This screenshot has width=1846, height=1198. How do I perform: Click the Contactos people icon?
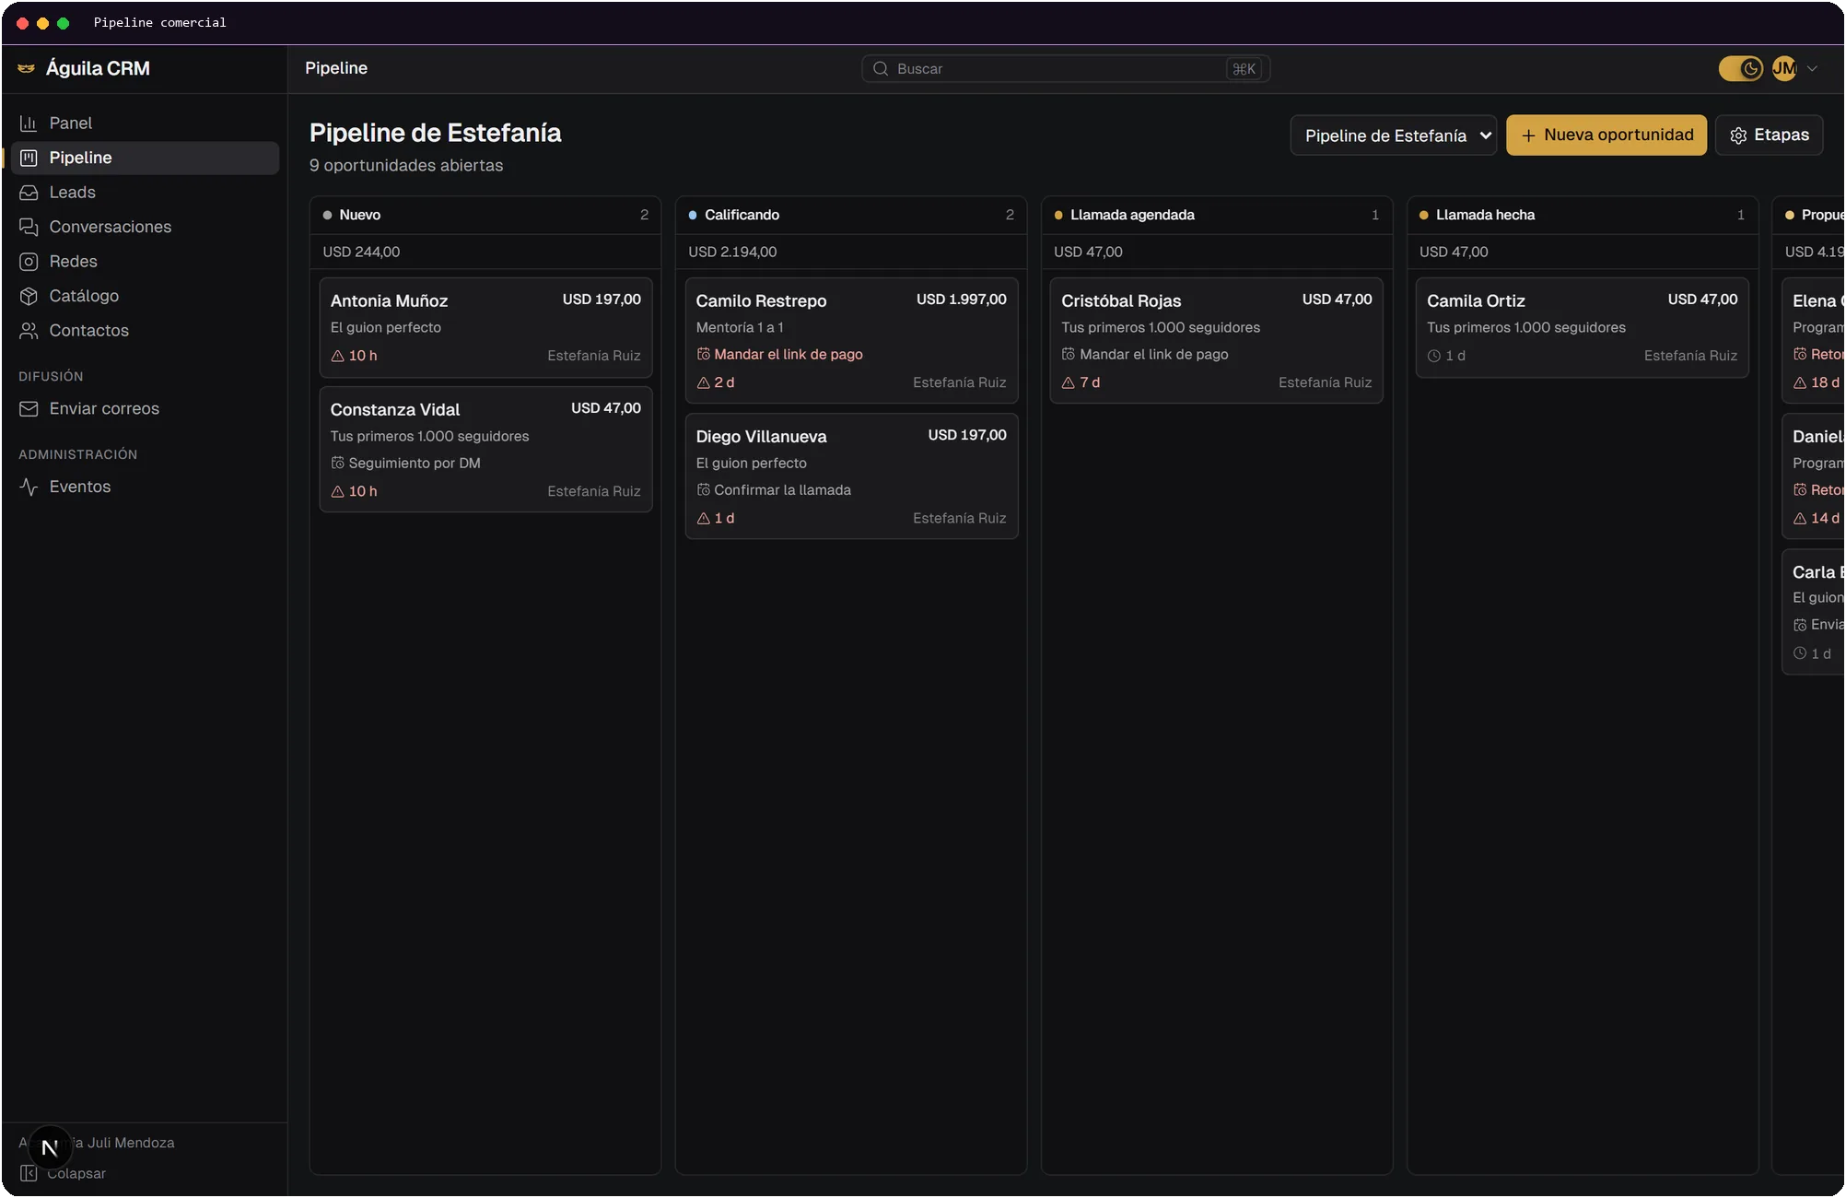tap(29, 330)
